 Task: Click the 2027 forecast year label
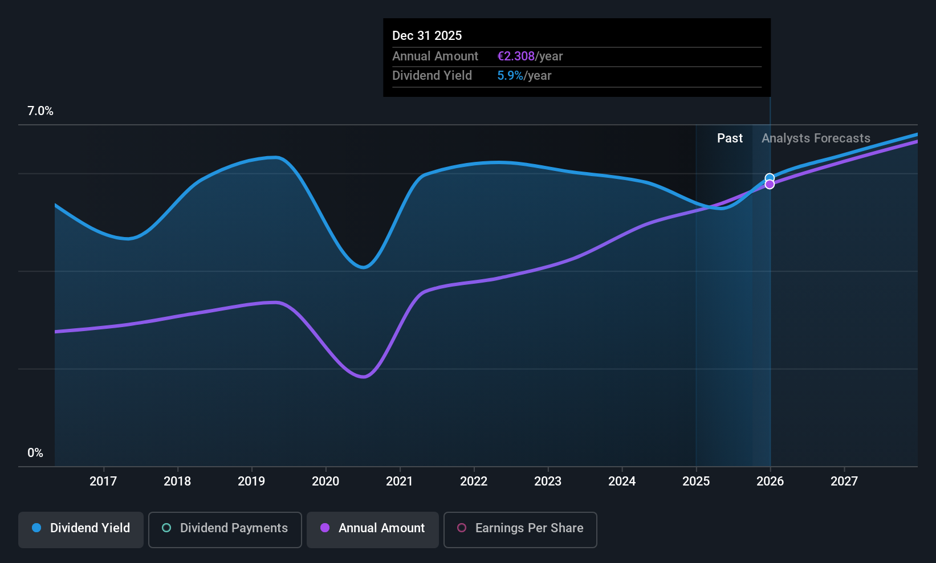[x=844, y=482]
